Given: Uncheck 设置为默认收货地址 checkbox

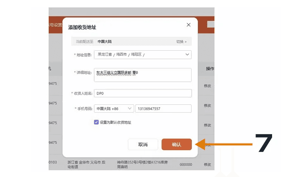Looking at the screenshot, I should coord(96,122).
